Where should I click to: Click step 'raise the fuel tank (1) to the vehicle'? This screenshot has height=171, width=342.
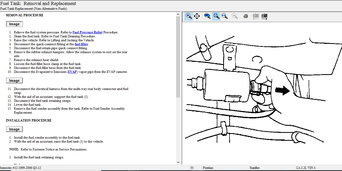(59, 142)
